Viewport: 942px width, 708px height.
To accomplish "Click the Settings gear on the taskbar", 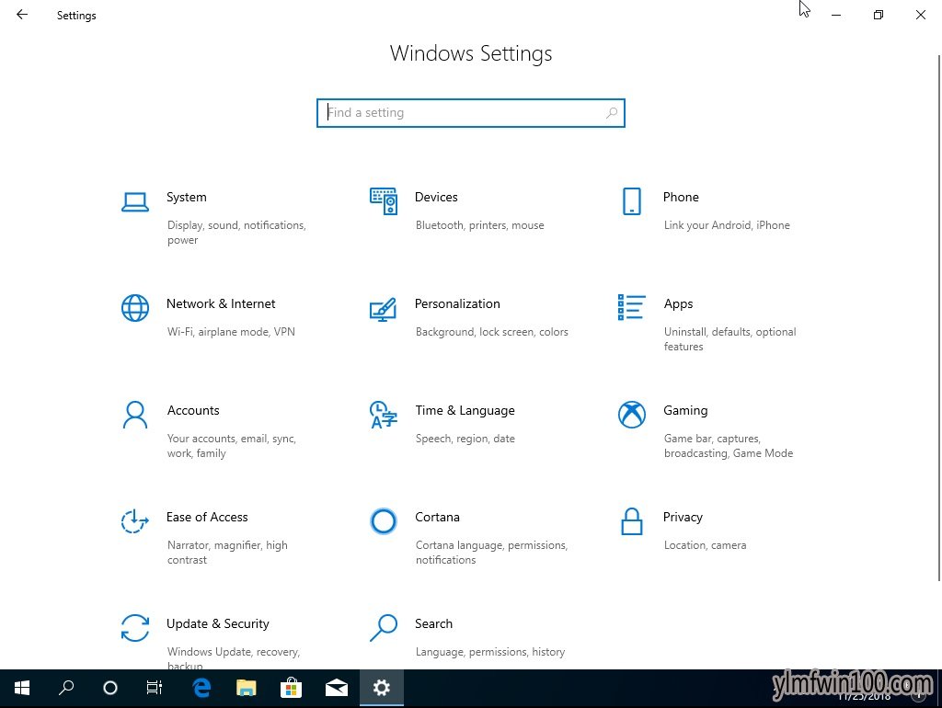I will (x=382, y=688).
